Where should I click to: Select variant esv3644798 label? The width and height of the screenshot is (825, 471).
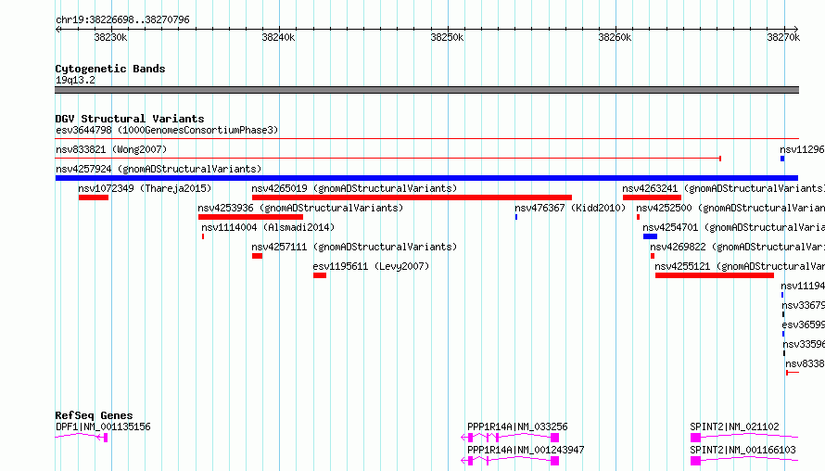(x=167, y=130)
